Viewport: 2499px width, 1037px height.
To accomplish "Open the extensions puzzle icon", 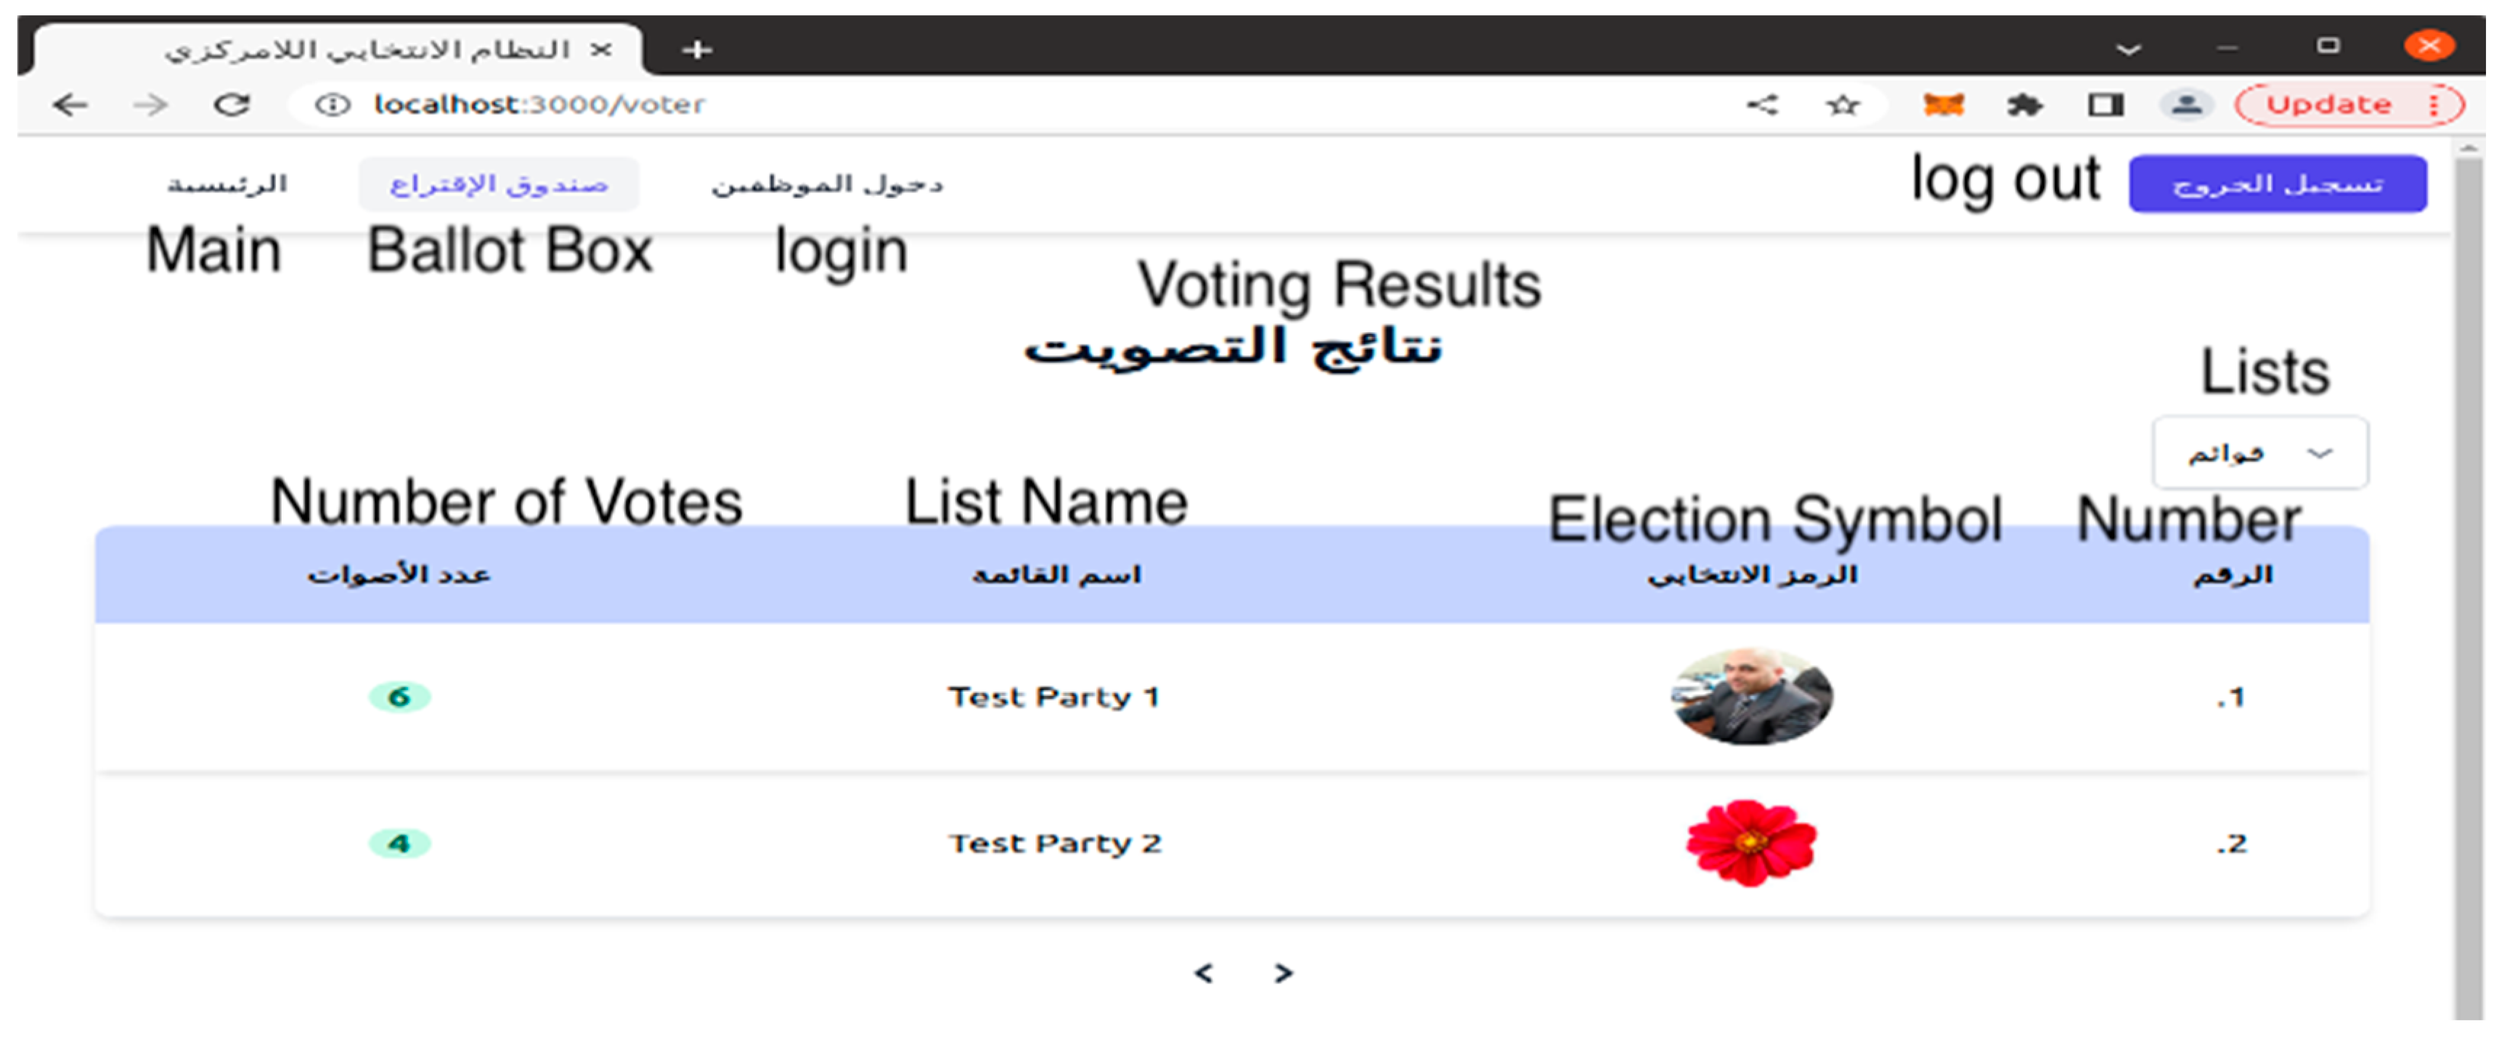I will point(2025,104).
